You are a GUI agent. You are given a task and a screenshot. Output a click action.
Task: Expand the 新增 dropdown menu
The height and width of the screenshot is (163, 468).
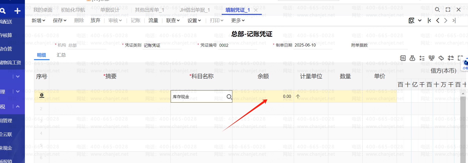point(38,20)
